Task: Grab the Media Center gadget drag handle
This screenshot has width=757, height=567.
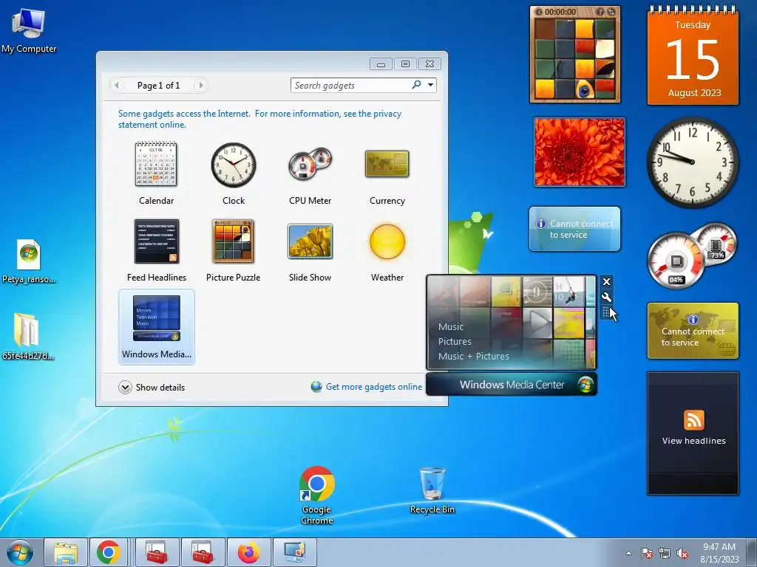Action: pos(605,312)
